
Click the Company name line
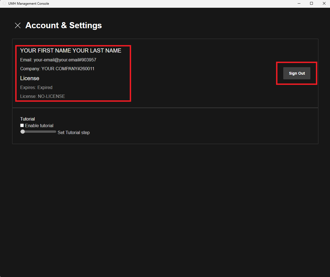coord(57,69)
